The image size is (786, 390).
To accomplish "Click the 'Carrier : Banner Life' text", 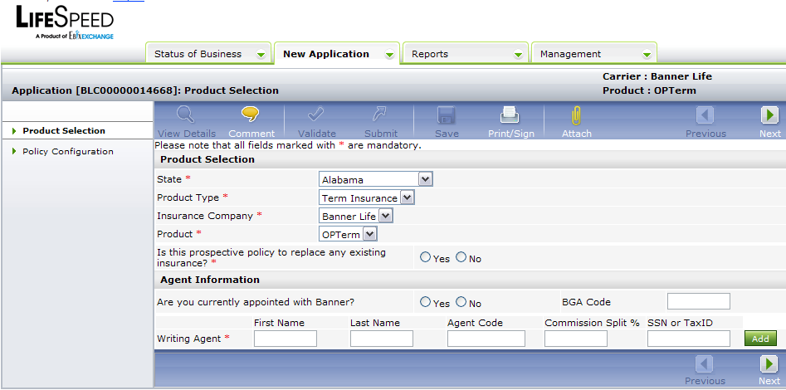I will 657,76.
